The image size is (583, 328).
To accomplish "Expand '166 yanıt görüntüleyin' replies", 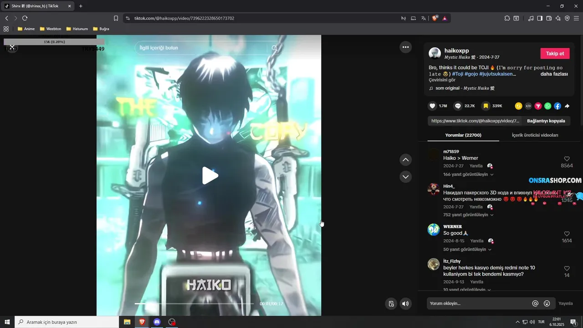I will pos(468,174).
